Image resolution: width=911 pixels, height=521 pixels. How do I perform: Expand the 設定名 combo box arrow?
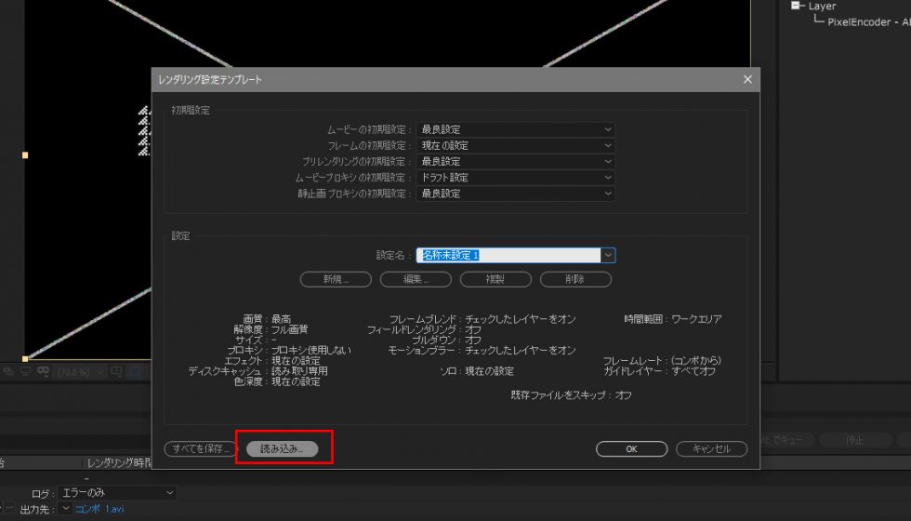click(608, 255)
